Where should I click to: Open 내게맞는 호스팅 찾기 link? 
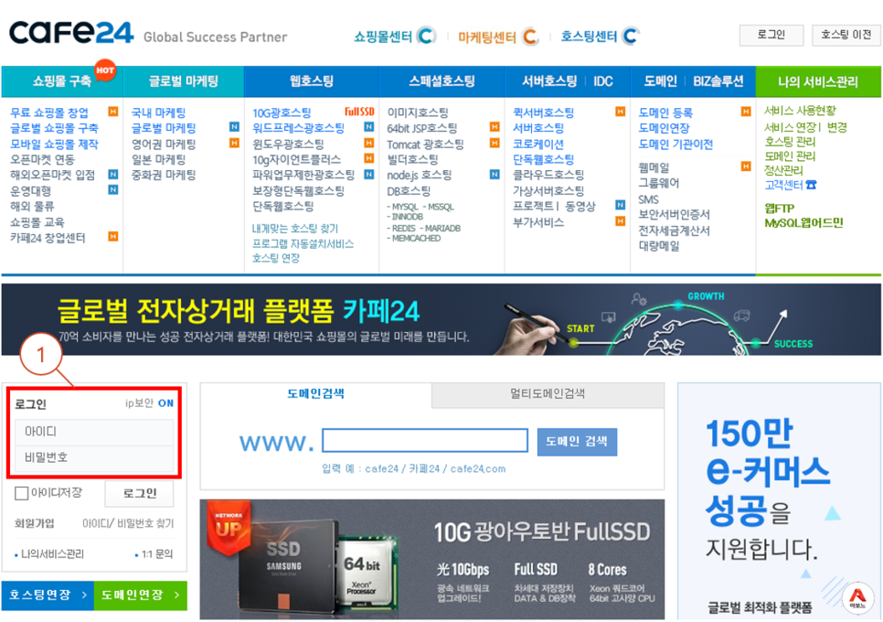point(295,228)
